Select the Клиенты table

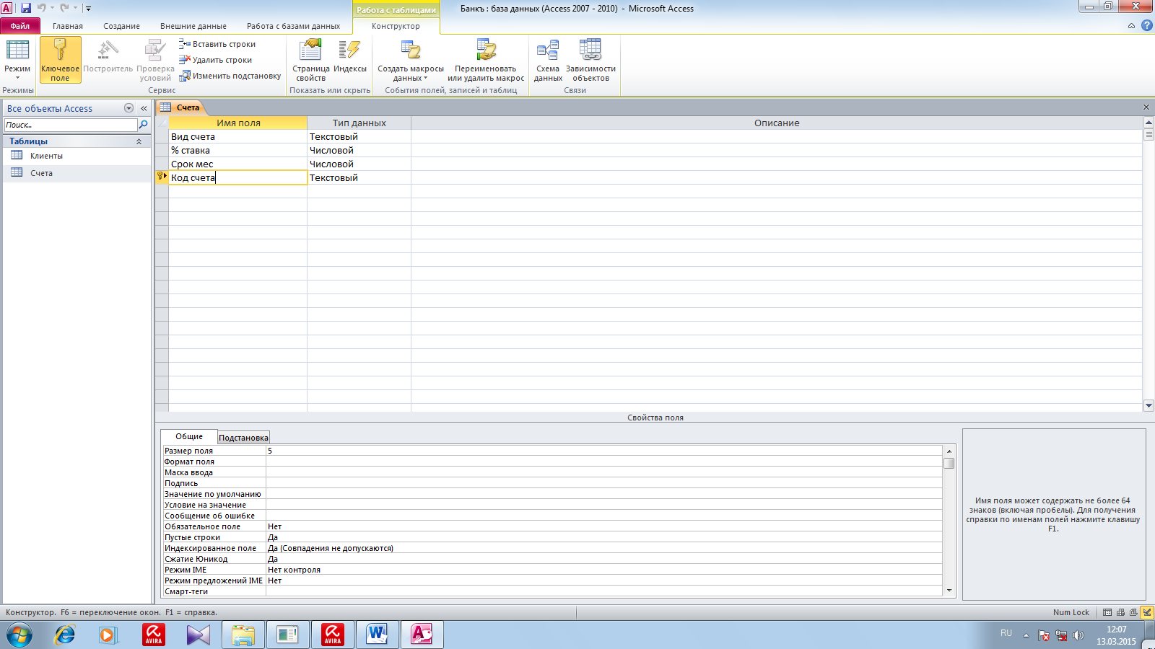pos(77,156)
